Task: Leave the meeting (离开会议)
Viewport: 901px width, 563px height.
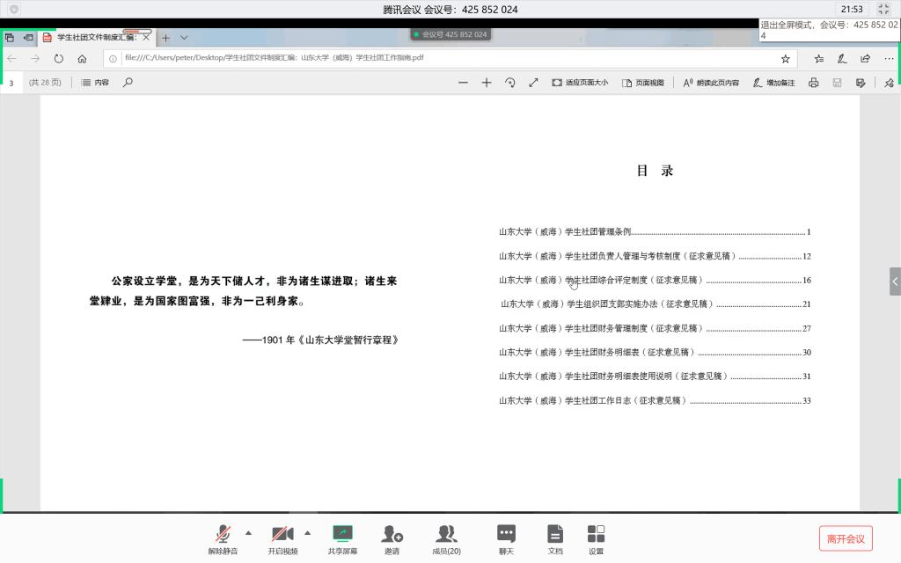Action: pyautogui.click(x=846, y=538)
